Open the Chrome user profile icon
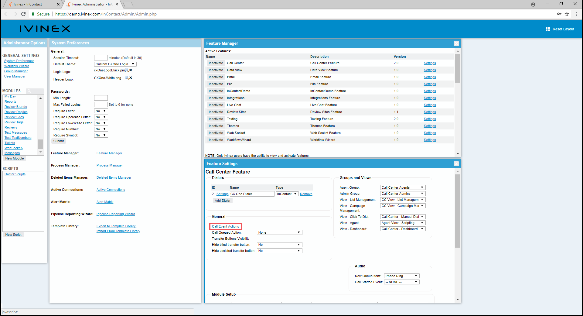 [533, 4]
